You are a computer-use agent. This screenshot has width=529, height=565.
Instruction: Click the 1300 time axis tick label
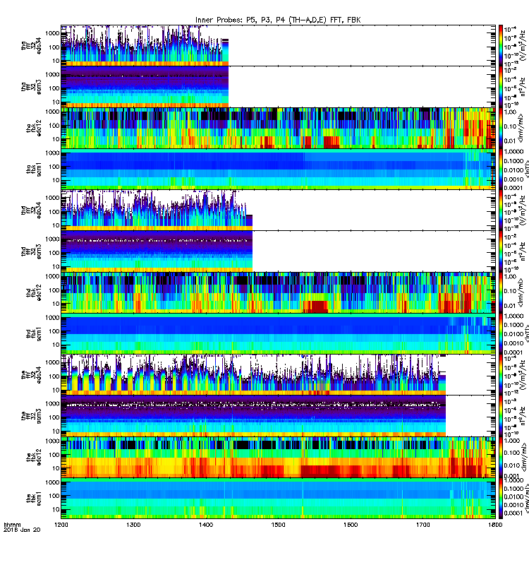point(133,525)
